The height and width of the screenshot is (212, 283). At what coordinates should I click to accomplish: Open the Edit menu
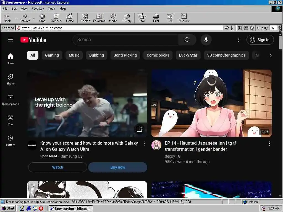[x=14, y=9]
